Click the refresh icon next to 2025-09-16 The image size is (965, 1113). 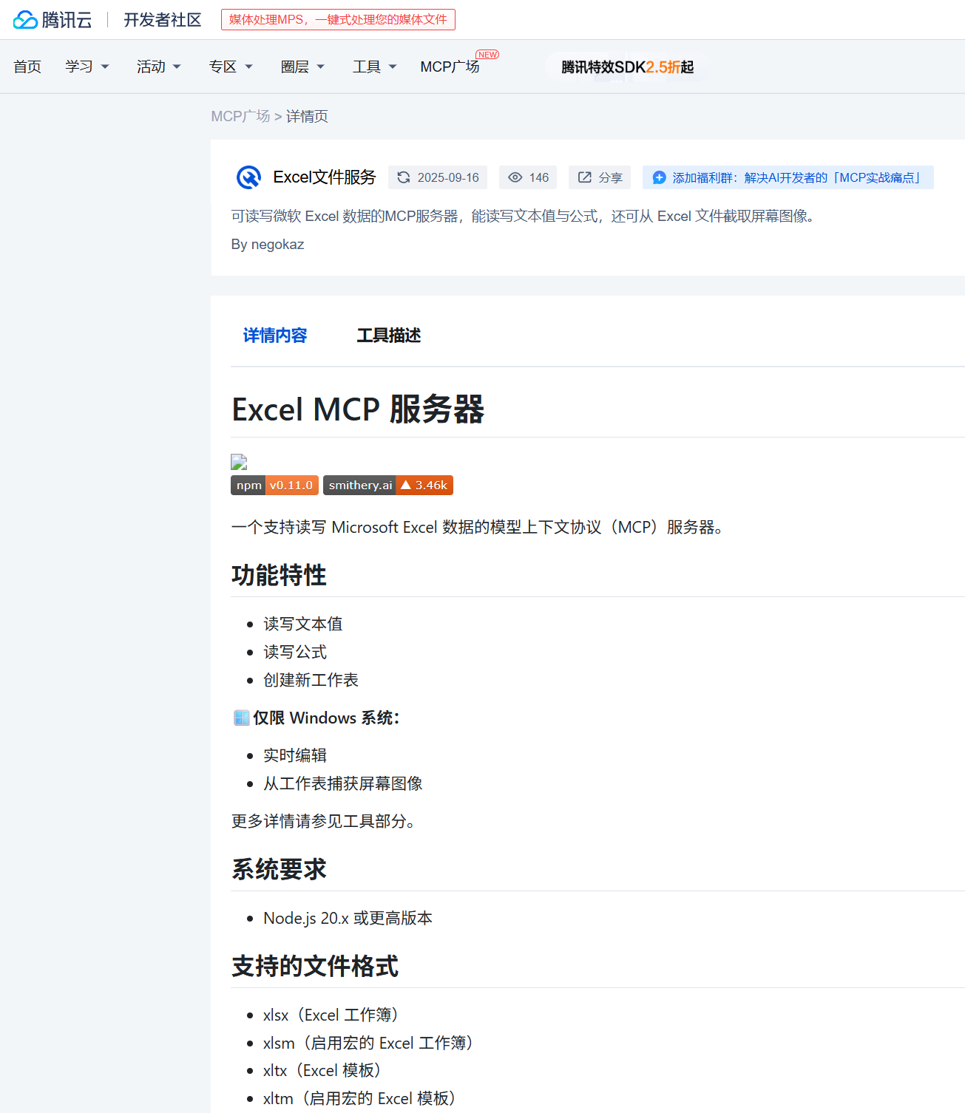coord(404,177)
